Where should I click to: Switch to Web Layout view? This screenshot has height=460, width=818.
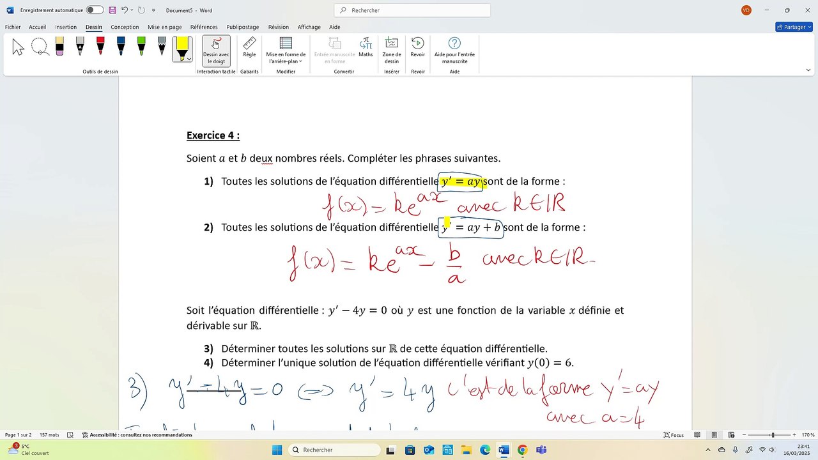pyautogui.click(x=732, y=435)
